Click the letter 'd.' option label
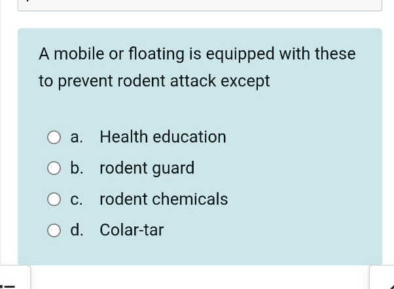Viewport: 394px width, 289px height. click(x=77, y=230)
